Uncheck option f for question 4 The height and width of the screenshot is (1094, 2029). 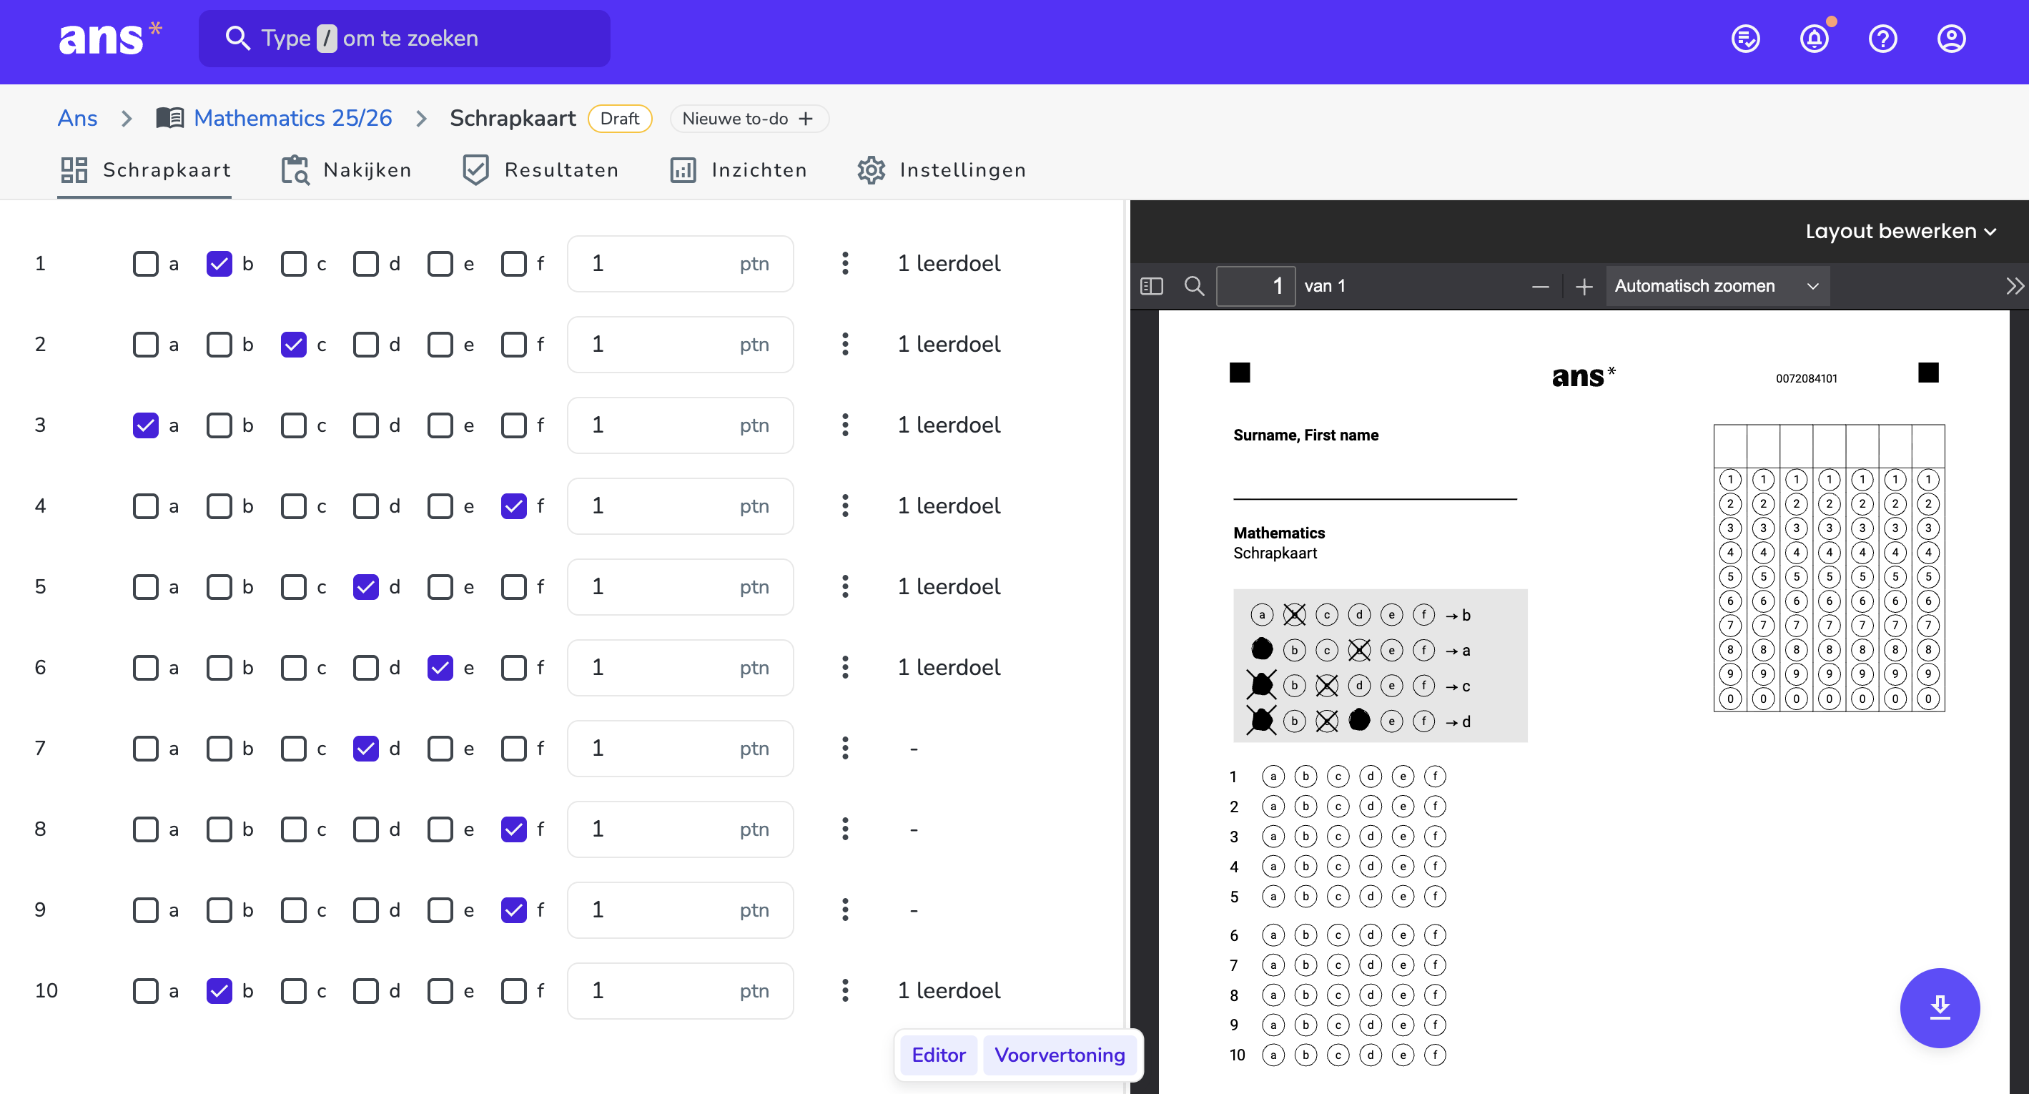click(514, 506)
